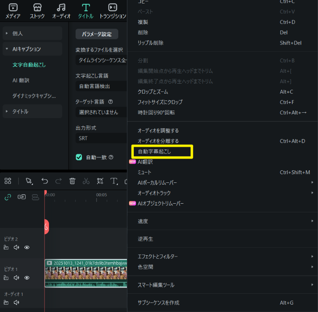Viewport: 318px width, 312px height.
Task: Select 文字自動起こし in sidebar
Action: coord(29,65)
